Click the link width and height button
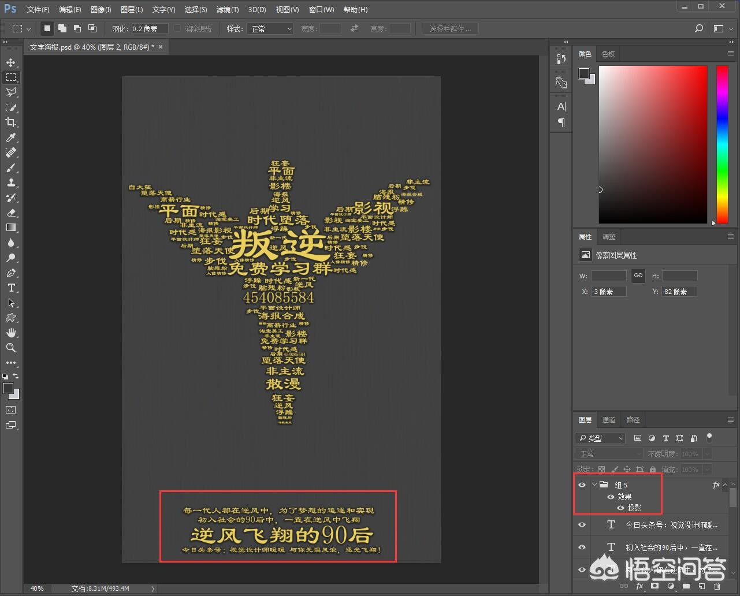This screenshot has width=740, height=596. pos(638,275)
